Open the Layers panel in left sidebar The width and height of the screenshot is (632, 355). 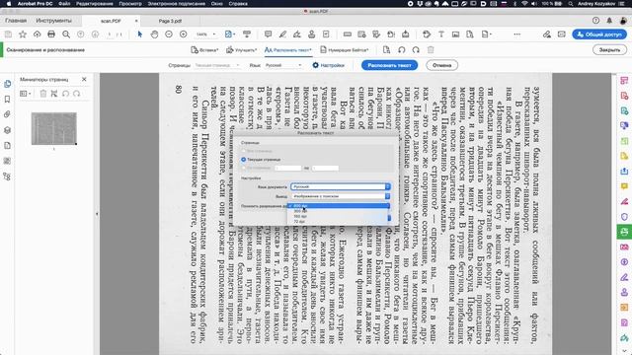pyautogui.click(x=7, y=130)
